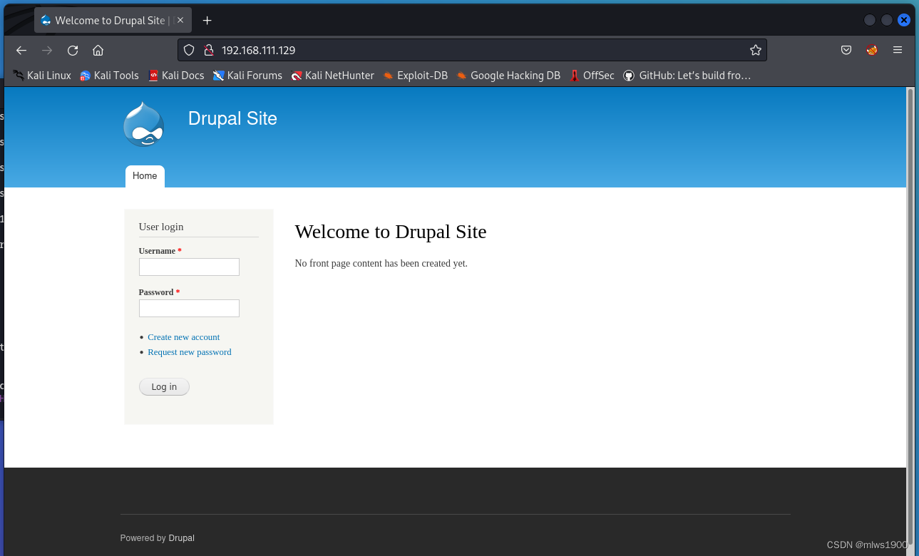Viewport: 919px width, 556px height.
Task: Click the page vertical scrollbar
Action: click(x=910, y=317)
